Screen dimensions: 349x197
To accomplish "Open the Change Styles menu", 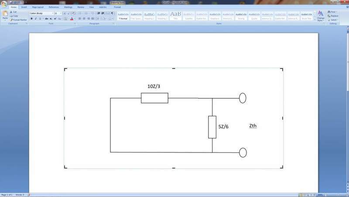I will click(x=321, y=17).
